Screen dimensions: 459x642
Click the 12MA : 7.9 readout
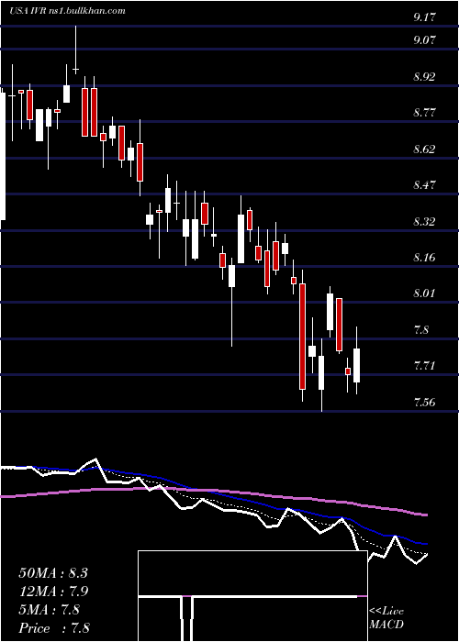[x=54, y=592]
